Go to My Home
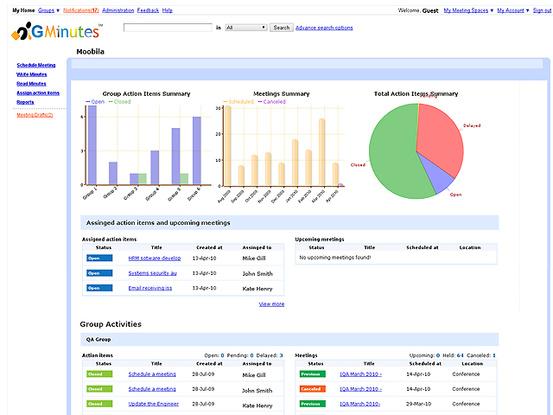 [23, 10]
